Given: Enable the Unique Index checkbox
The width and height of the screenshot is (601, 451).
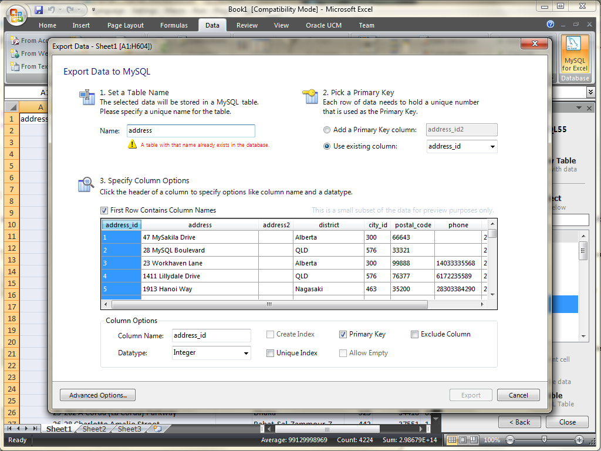Looking at the screenshot, I should 270,353.
